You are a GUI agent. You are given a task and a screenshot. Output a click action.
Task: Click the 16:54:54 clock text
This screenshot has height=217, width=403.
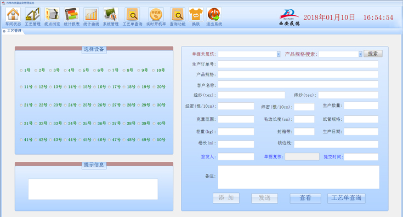click(x=378, y=17)
